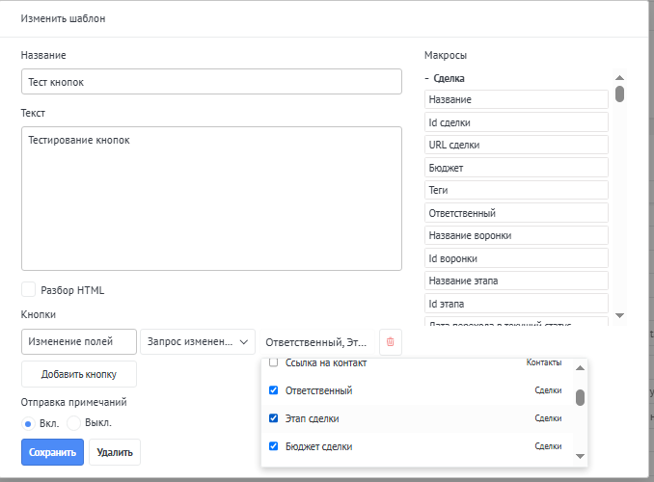The height and width of the screenshot is (482, 654).
Task: Insert the Название macro
Action: click(x=516, y=99)
